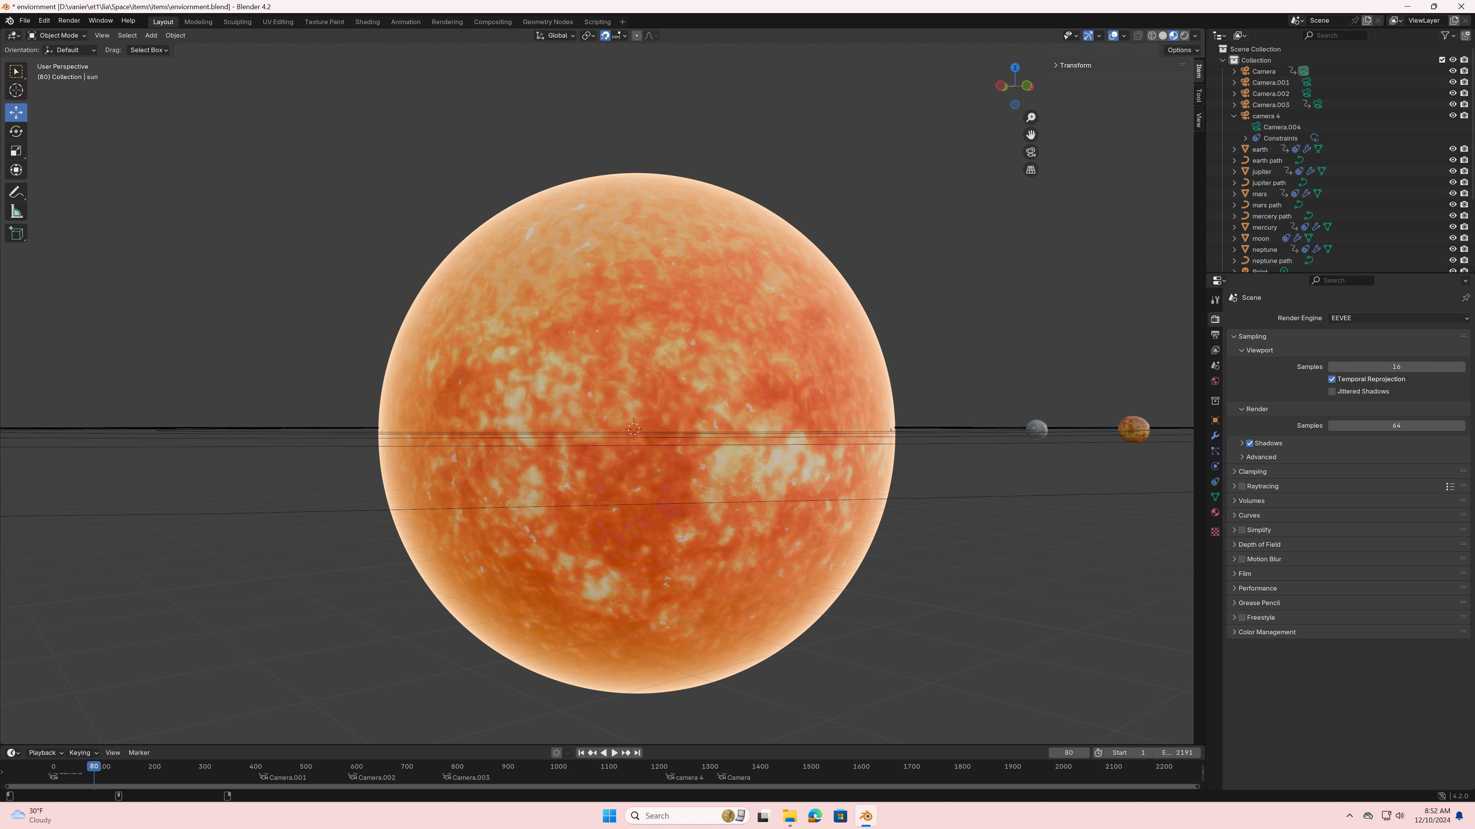Open the Render menu
Viewport: 1475px width, 829px height.
pos(69,21)
